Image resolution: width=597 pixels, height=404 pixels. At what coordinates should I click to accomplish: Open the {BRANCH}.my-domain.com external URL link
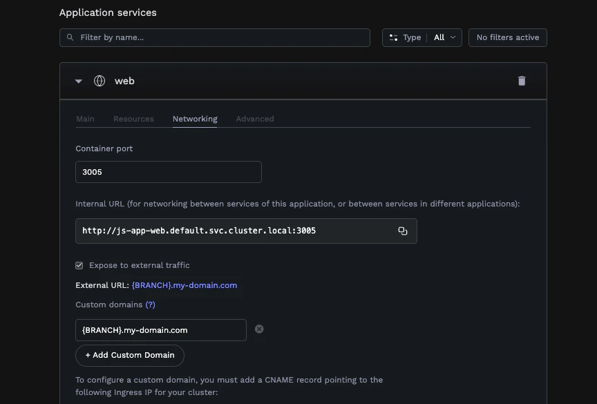[184, 285]
